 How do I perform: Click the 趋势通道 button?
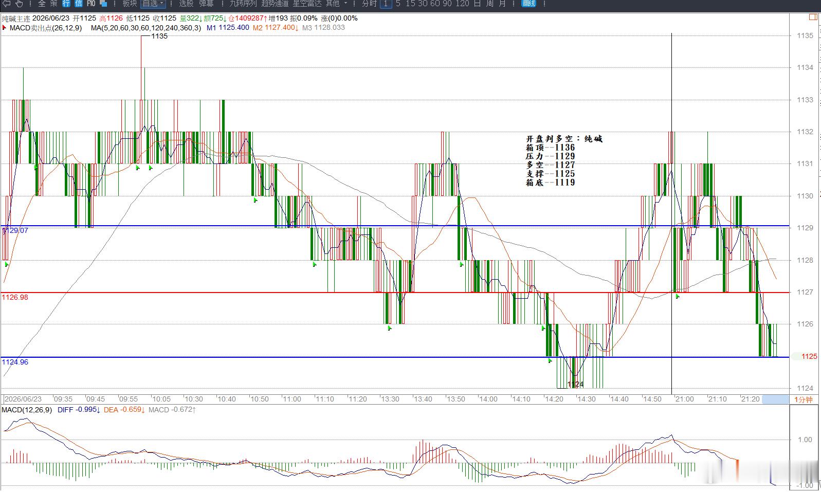pos(275,4)
